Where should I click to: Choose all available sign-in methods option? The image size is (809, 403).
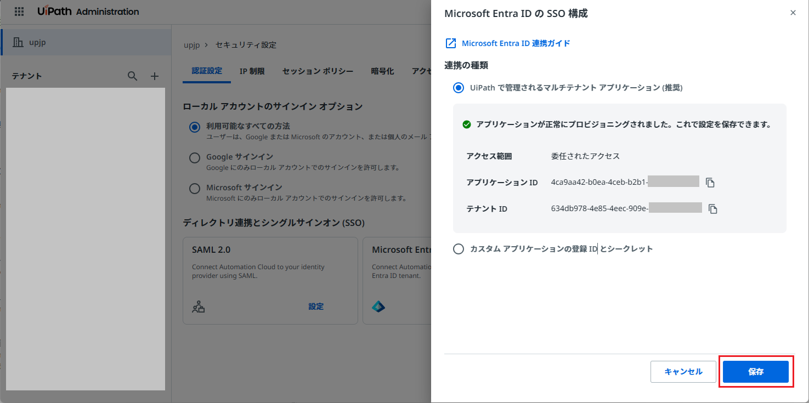pyautogui.click(x=195, y=127)
